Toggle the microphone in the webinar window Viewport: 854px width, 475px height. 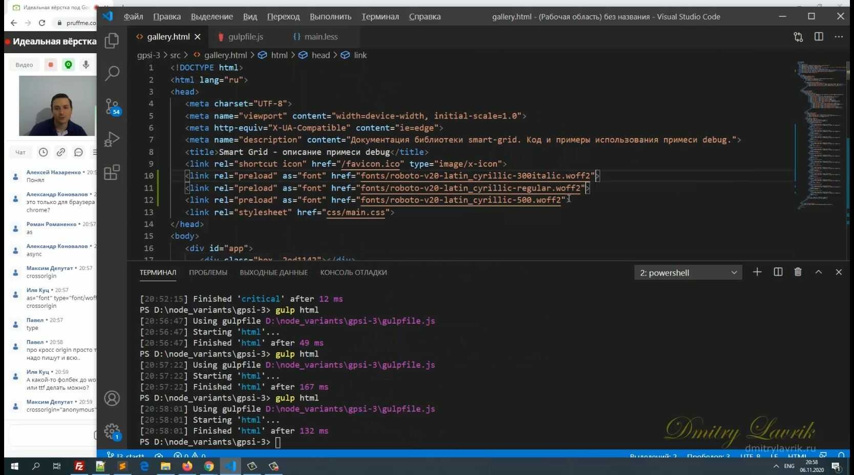(x=86, y=64)
